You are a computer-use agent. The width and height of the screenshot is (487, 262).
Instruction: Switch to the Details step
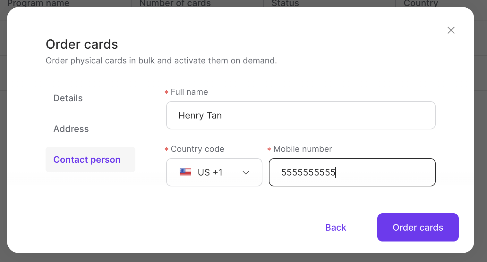tap(68, 98)
